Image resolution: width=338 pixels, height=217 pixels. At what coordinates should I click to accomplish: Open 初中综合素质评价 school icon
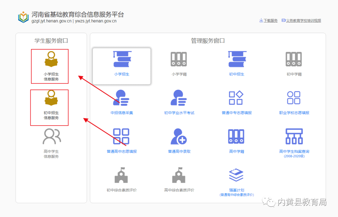pos(121,175)
